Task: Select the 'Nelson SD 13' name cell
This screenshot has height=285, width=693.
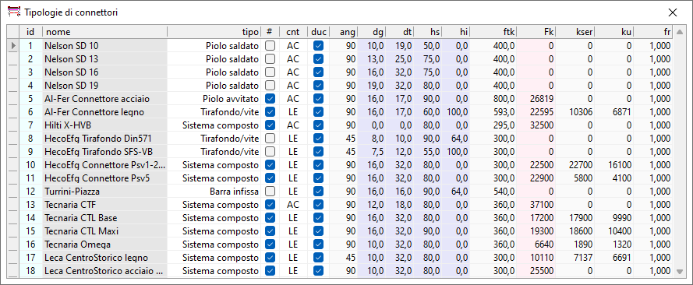Action: point(104,58)
